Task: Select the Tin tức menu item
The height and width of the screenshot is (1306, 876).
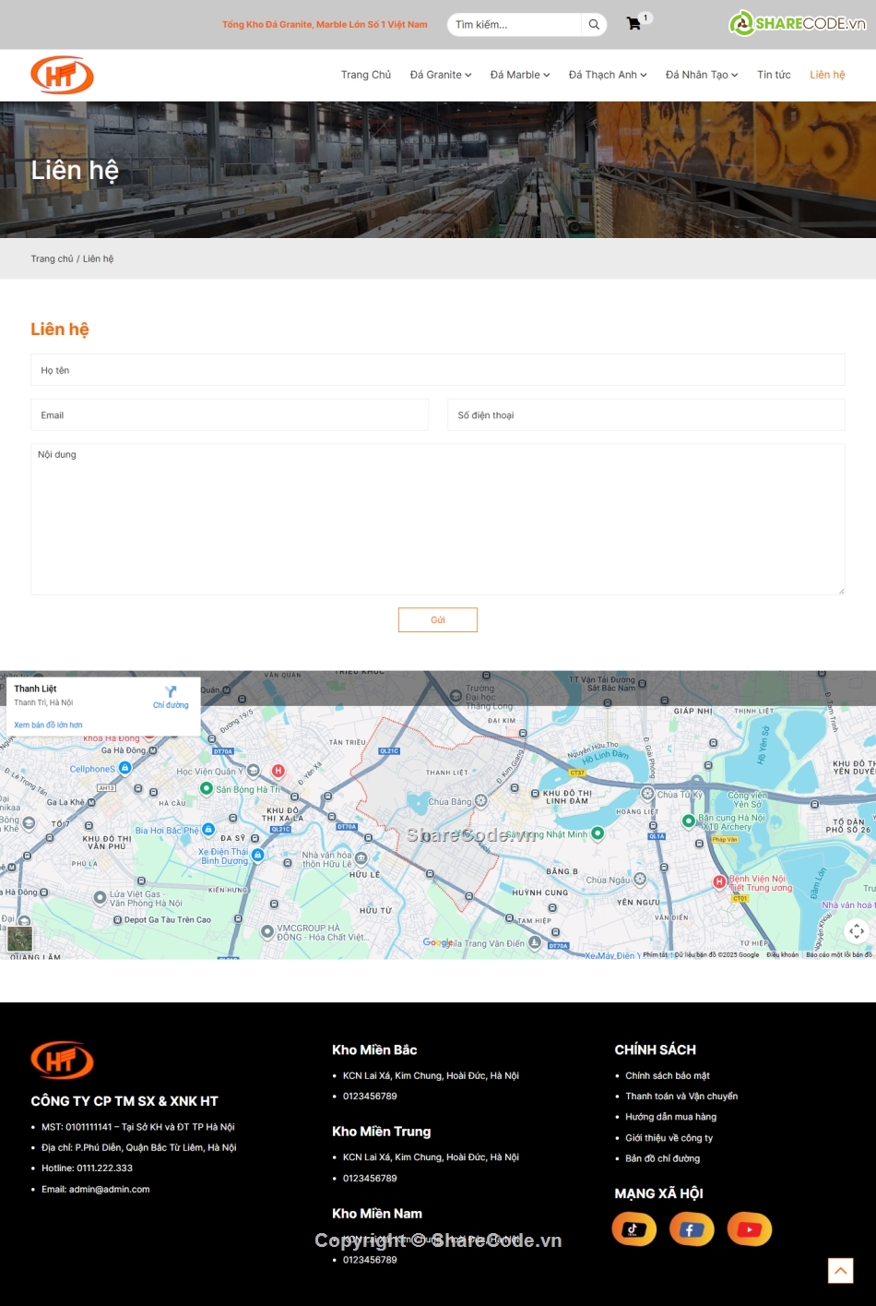Action: pyautogui.click(x=774, y=75)
